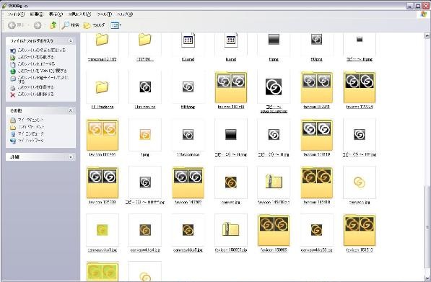Select the yellow-green canvaswkks1.jpg thumbnail

tap(103, 230)
